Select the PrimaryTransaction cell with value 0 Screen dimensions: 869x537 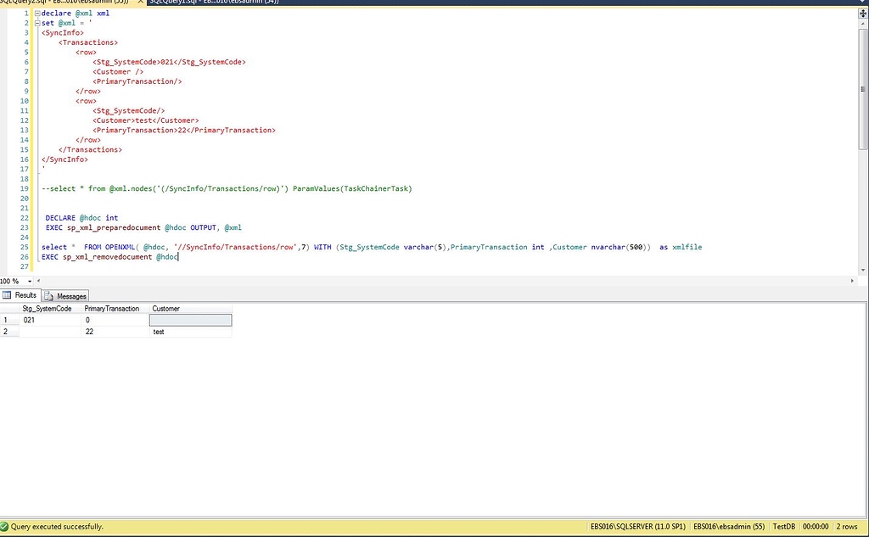tap(115, 321)
